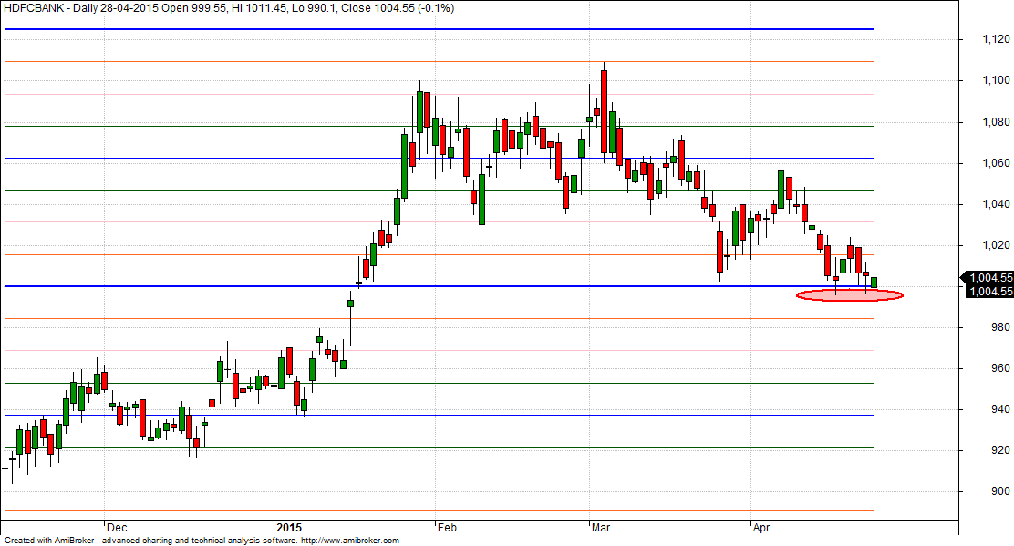Click the 1,080 price axis label

coord(996,122)
